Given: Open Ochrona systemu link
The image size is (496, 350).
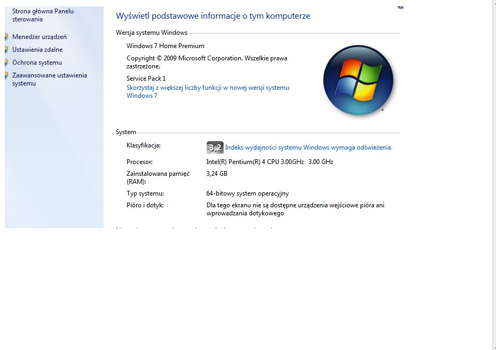Looking at the screenshot, I should [37, 63].
